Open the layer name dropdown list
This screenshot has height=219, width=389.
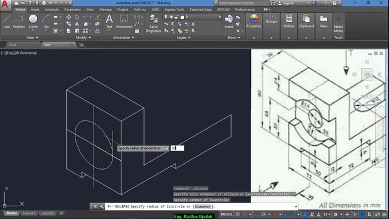click(220, 17)
